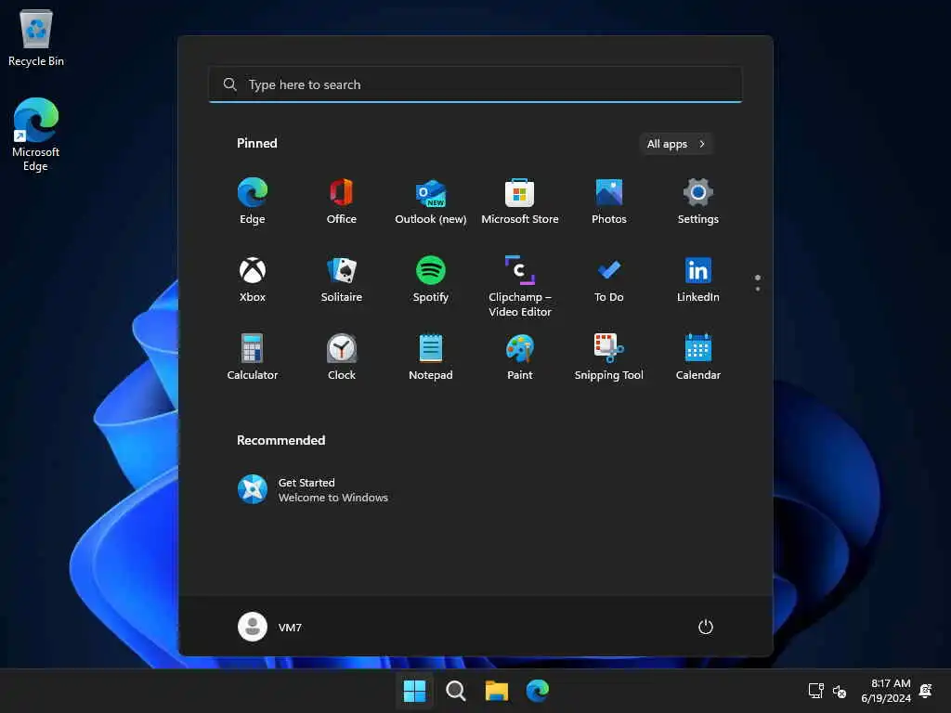Open Microsoft Store from Start menu

coord(520,201)
